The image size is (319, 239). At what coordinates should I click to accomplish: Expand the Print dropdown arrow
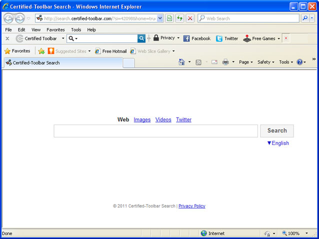233,62
